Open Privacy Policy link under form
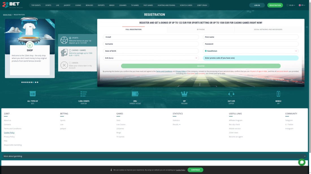311x174 pixels. (x=181, y=71)
